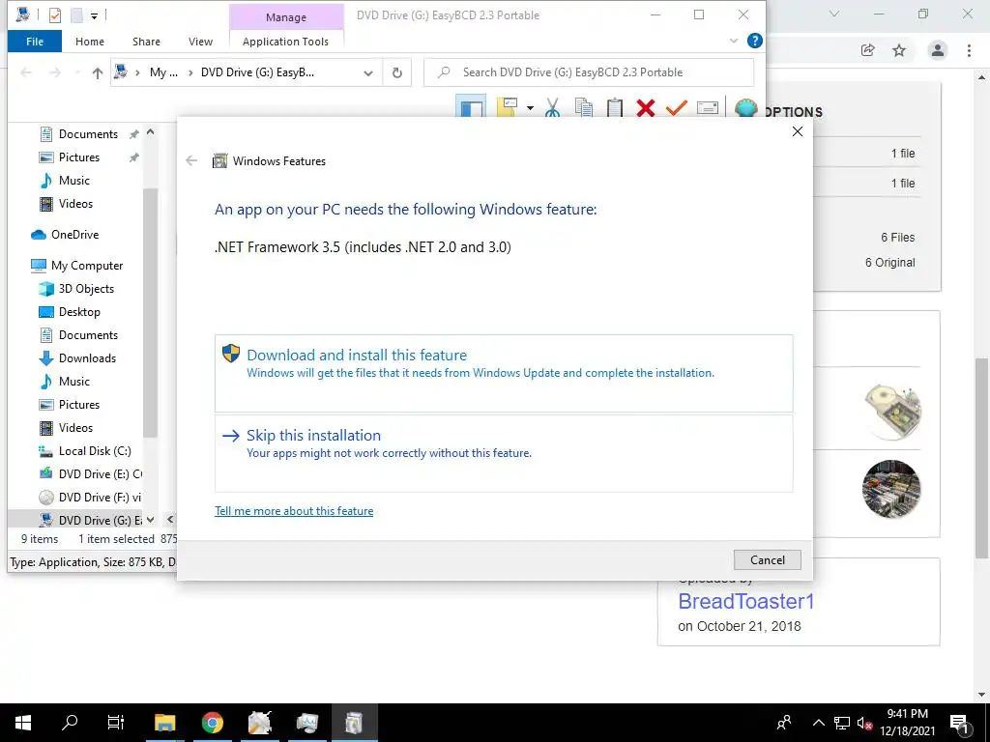Click the cut scissors toolbar icon
The height and width of the screenshot is (742, 990).
pos(552,108)
